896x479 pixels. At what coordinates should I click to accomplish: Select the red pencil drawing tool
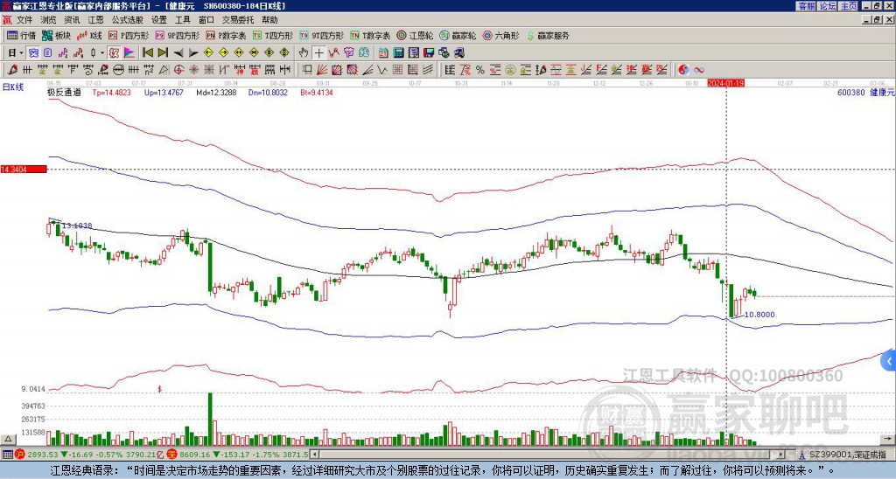[x=11, y=70]
